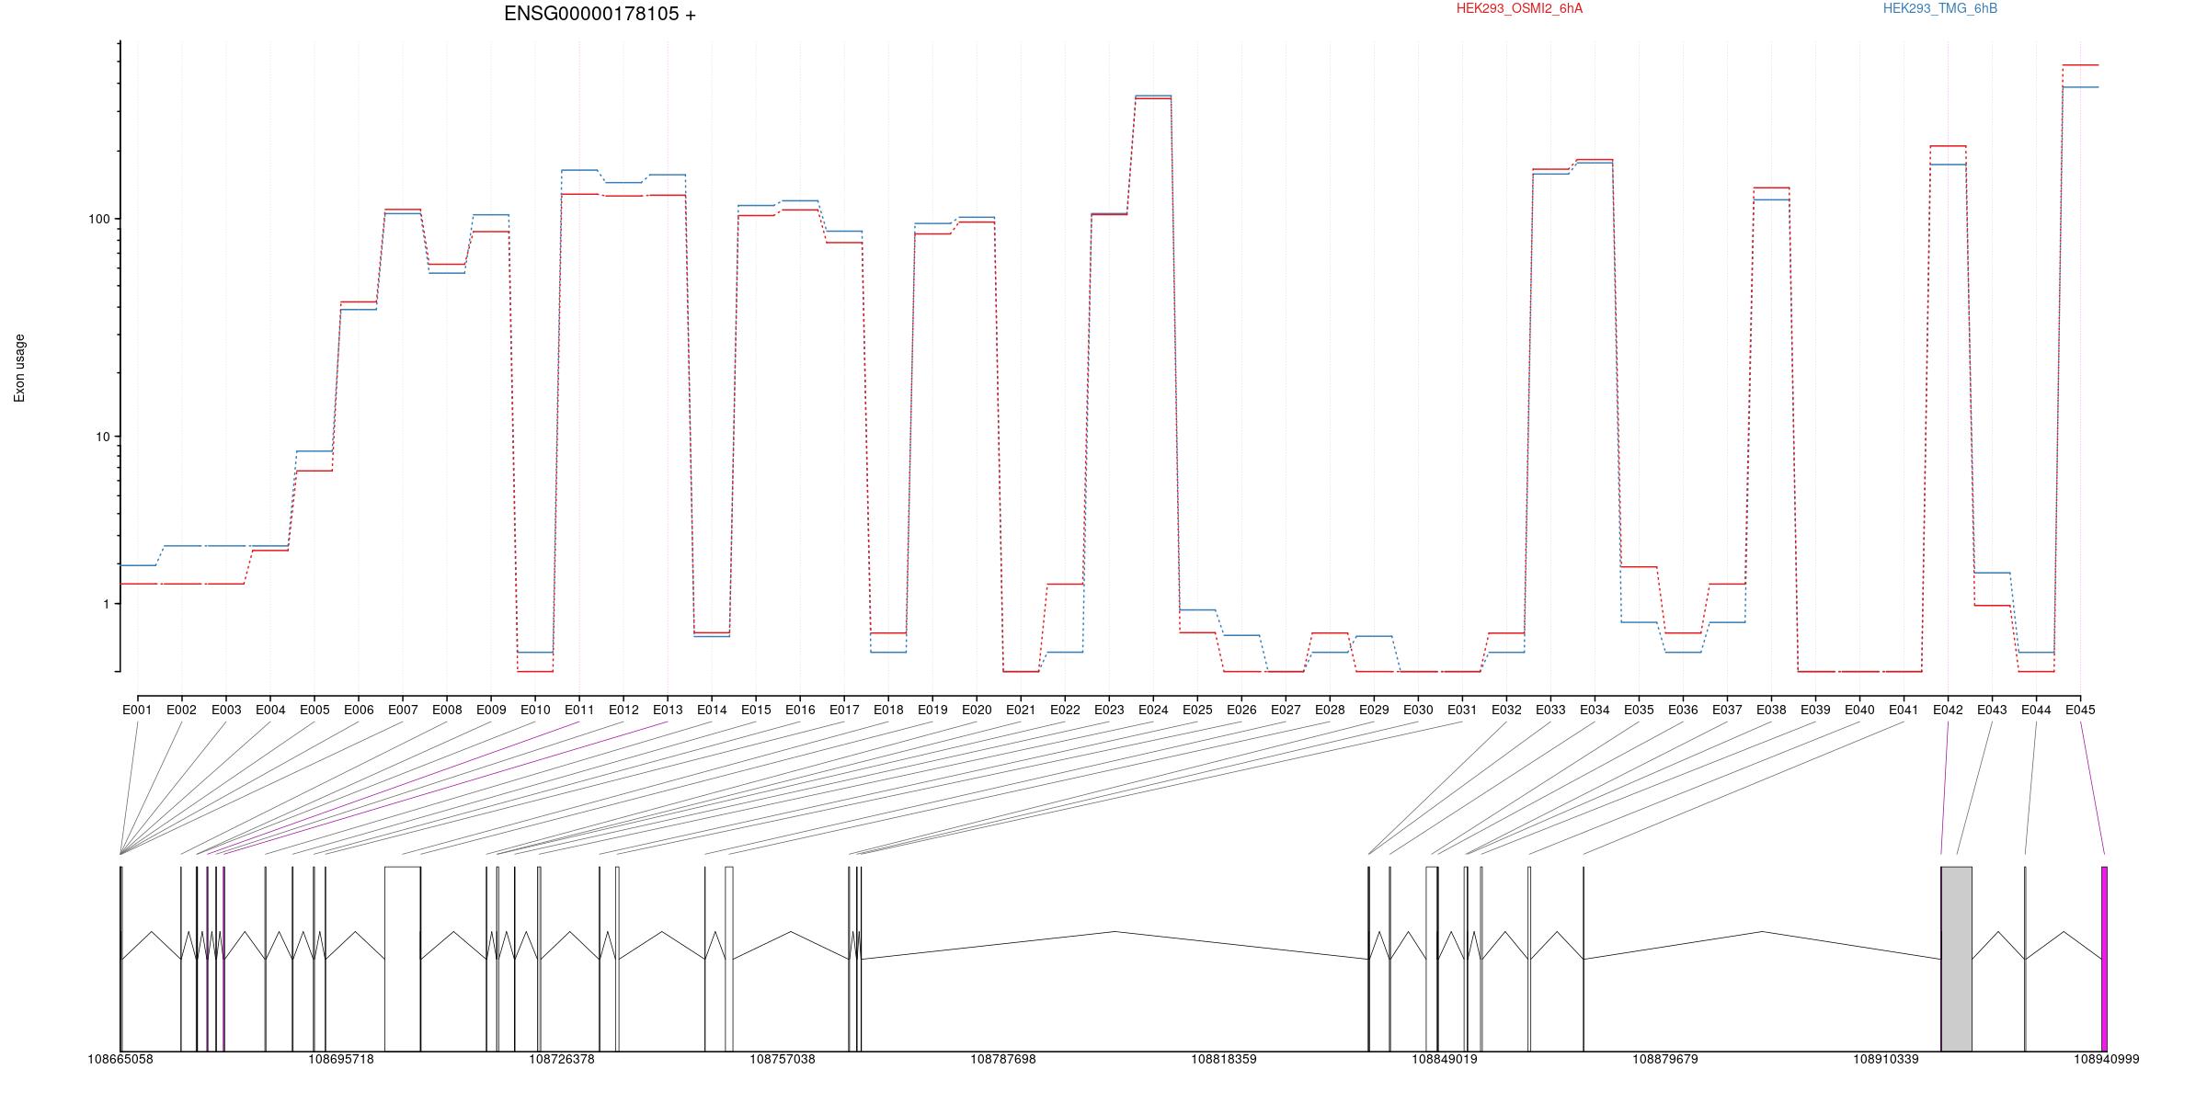Click the y-axis tick label 10
This screenshot has width=2207, height=1103.
tap(102, 437)
